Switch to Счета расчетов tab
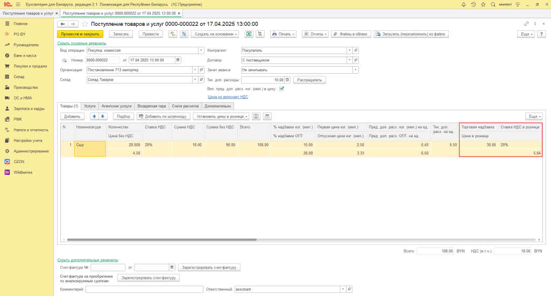Image resolution: width=551 pixels, height=296 pixels. (x=185, y=106)
